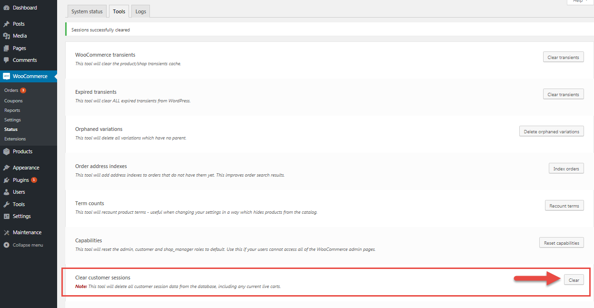The height and width of the screenshot is (308, 594).
Task: Open the Pages menu label
Action: click(20, 48)
